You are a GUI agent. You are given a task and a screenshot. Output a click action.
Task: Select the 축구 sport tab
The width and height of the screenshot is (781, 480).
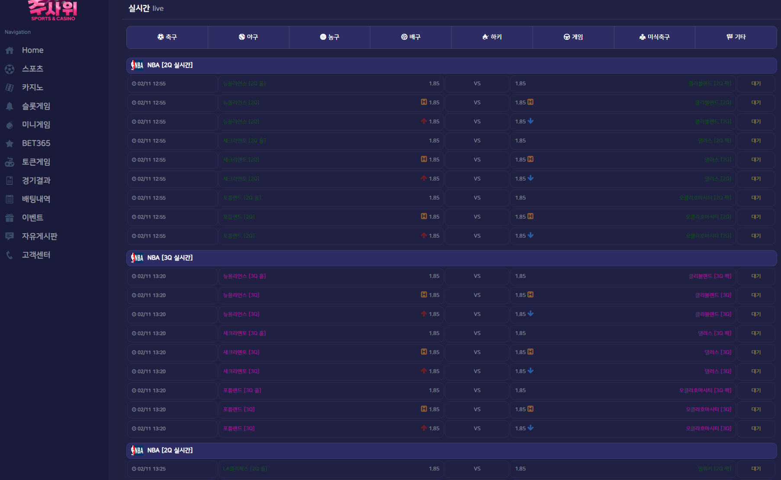tap(167, 37)
